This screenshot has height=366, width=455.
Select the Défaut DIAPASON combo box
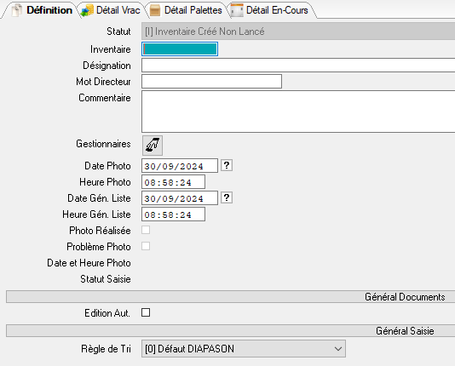click(x=244, y=349)
